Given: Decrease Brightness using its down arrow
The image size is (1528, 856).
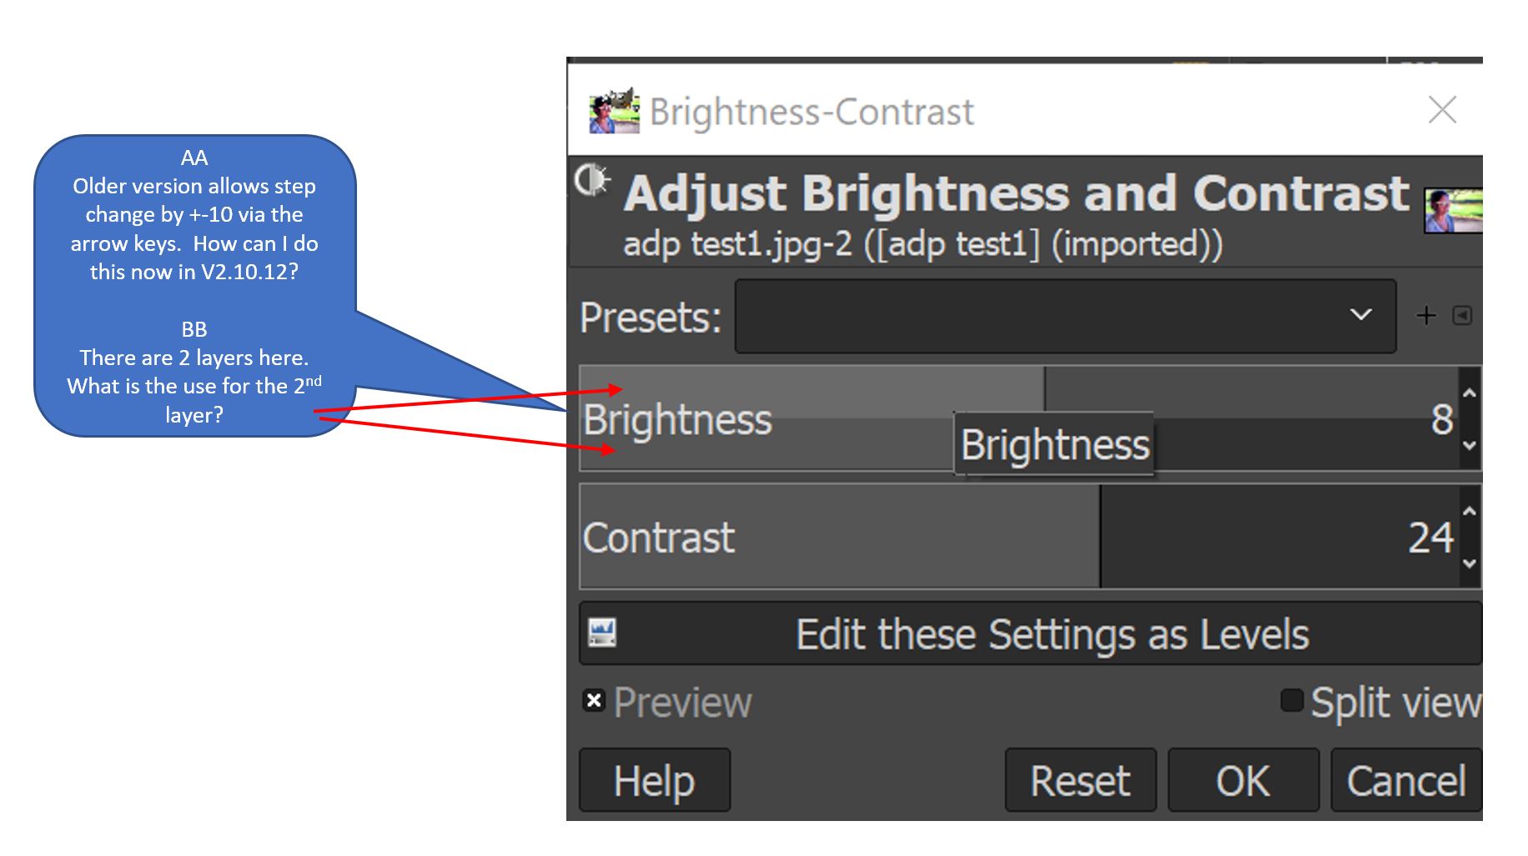Looking at the screenshot, I should pos(1470,446).
